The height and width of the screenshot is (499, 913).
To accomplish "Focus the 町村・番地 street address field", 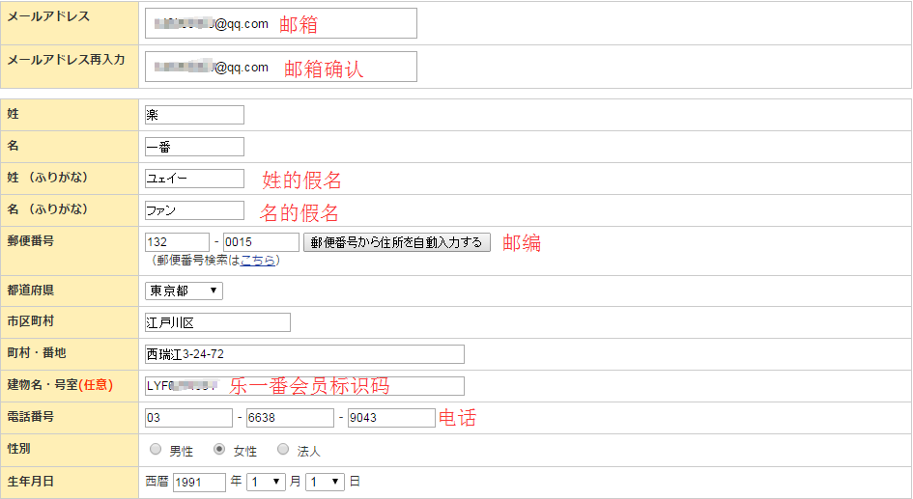I will pyautogui.click(x=304, y=354).
